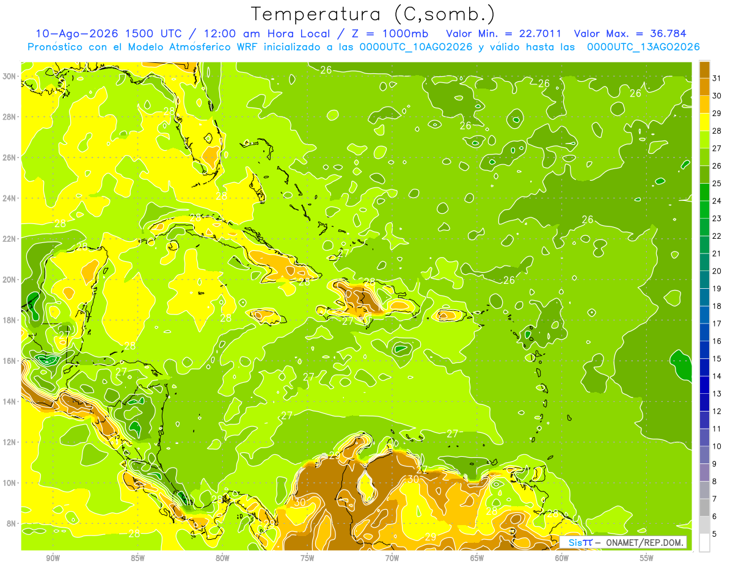This screenshot has height=566, width=733.
Task: Pick the purple legend band between 9 and 10
Action: 704,455
